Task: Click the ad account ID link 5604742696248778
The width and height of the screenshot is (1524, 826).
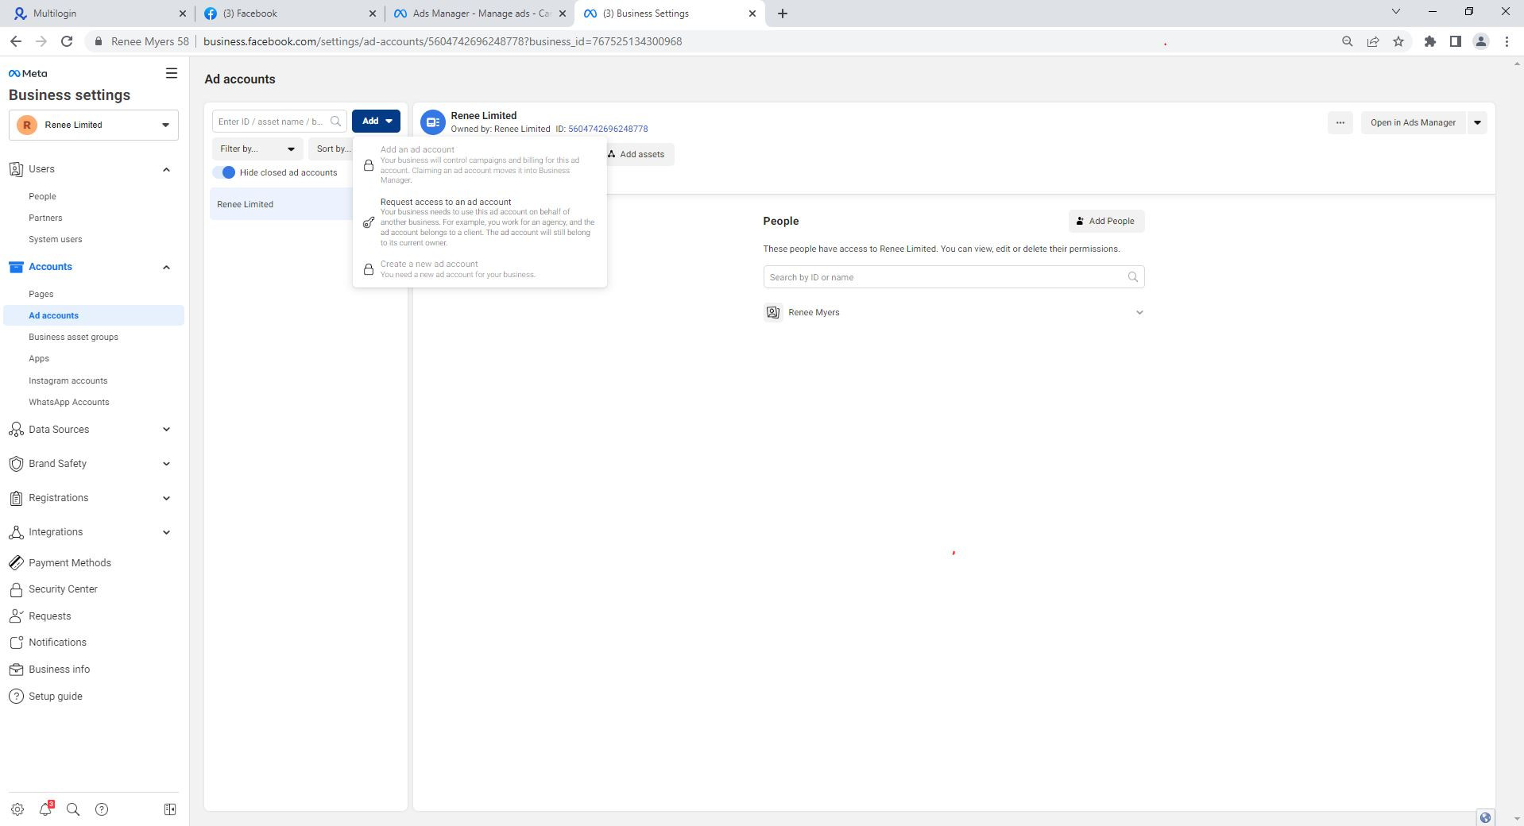Action: pos(608,129)
